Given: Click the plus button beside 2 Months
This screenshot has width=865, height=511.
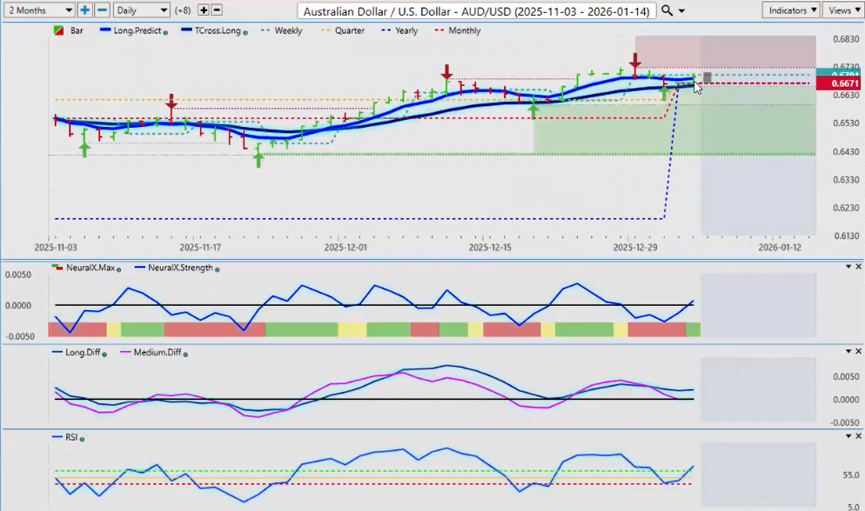Looking at the screenshot, I should pos(84,10).
